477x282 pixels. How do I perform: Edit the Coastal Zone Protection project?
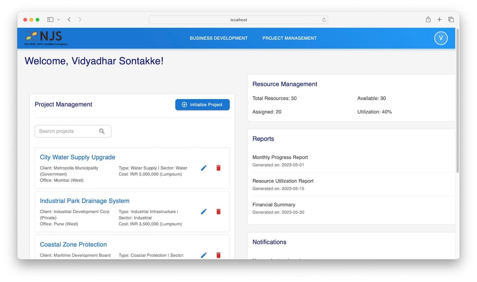click(x=204, y=255)
